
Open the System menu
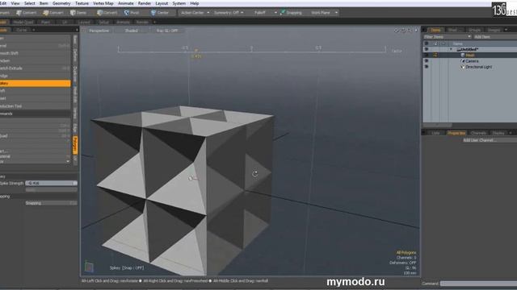pos(179,3)
